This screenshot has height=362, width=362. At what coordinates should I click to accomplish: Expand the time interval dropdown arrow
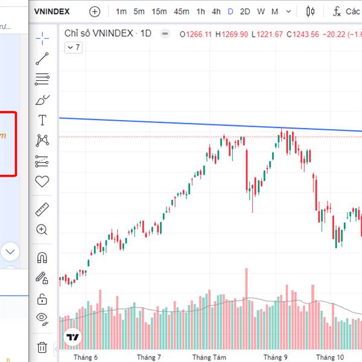(288, 11)
